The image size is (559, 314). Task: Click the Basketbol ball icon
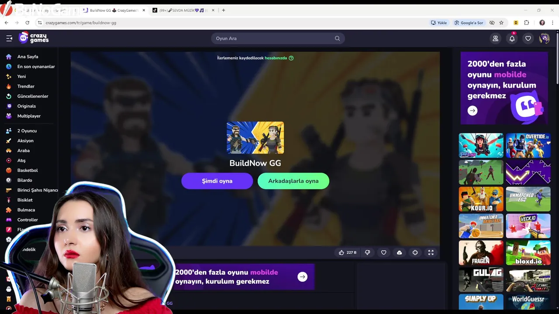(x=9, y=171)
